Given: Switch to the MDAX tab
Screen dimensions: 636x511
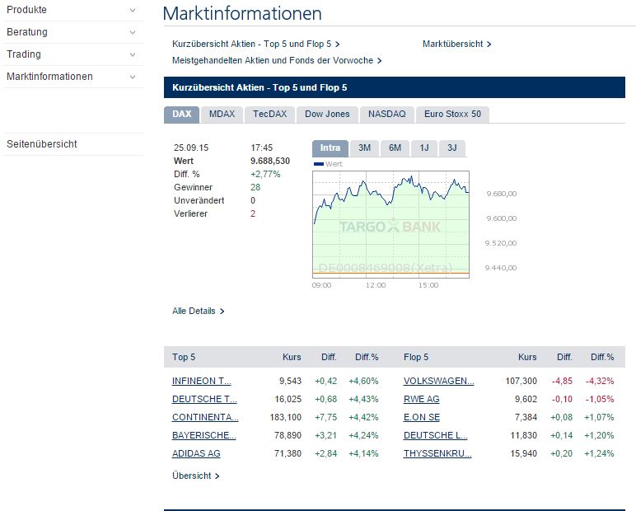Looking at the screenshot, I should pyautogui.click(x=222, y=115).
